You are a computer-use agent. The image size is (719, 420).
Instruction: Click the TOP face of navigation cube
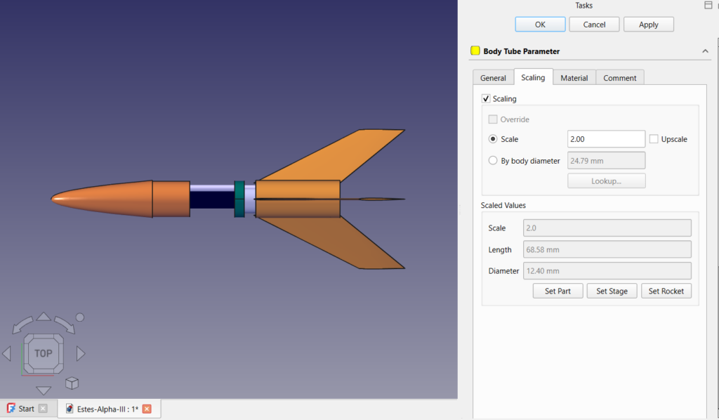click(x=44, y=353)
